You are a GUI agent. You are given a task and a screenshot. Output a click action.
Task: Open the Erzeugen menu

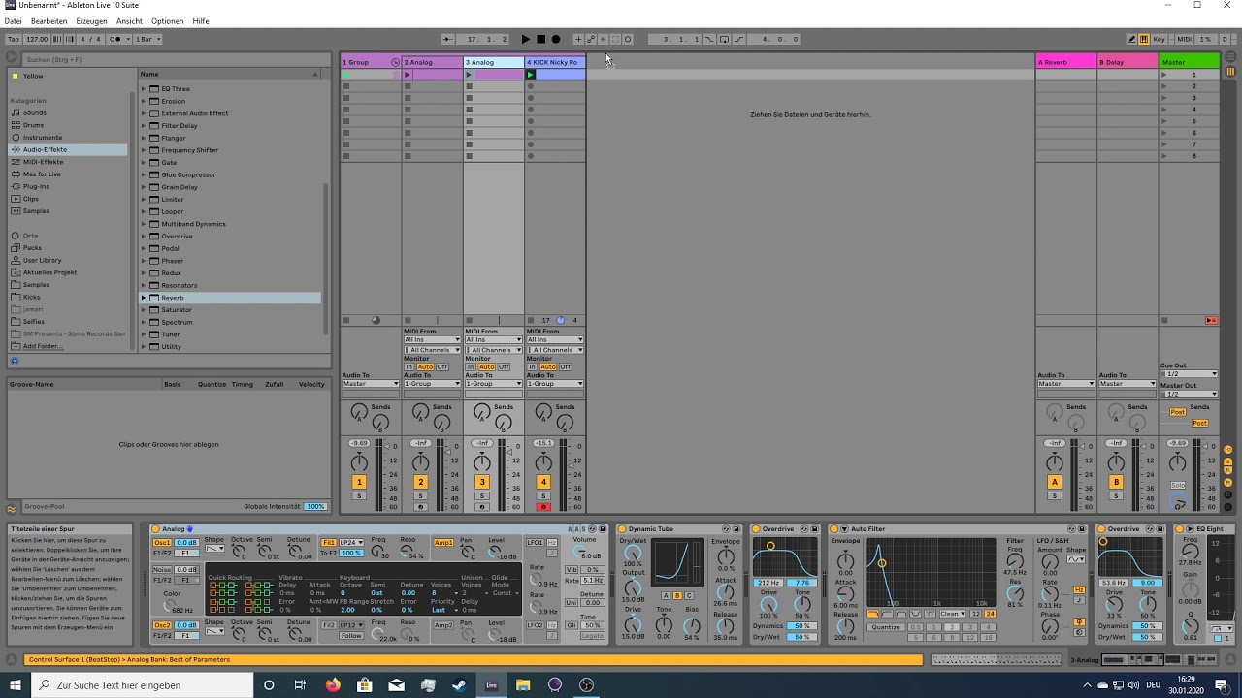click(91, 20)
